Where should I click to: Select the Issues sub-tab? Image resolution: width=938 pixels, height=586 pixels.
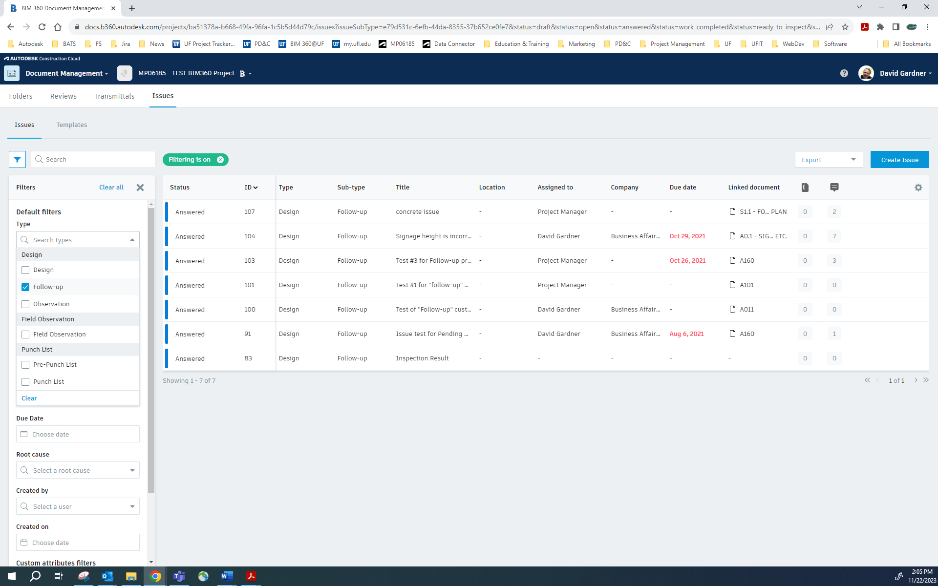click(24, 125)
